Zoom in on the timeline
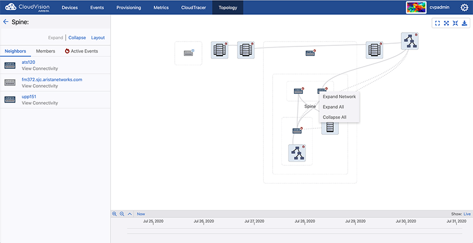The image size is (473, 243). (x=114, y=214)
